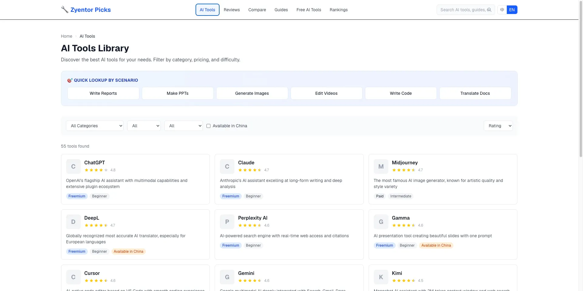Open the Rating sort dropdown
Screen dimensions: 583x291
point(498,126)
